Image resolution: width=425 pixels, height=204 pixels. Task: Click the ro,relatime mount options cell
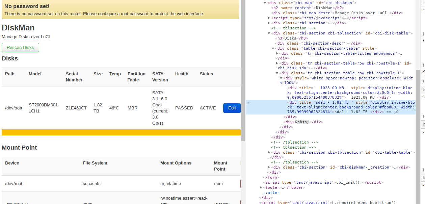(170, 184)
